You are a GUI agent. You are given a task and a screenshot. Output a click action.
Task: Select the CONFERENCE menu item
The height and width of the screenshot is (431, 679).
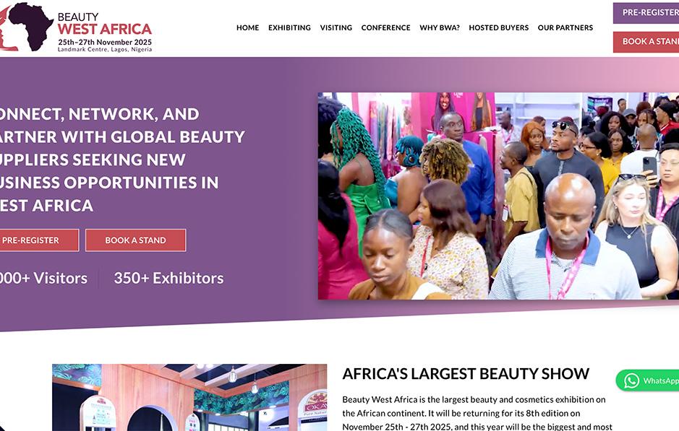(x=385, y=27)
